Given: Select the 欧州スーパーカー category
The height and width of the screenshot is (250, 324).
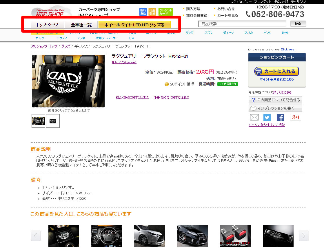Looking at the screenshot, I should point(106,38).
